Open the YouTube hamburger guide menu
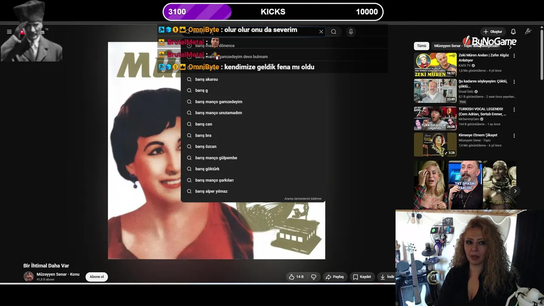Screen dimensions: 544x306 (9, 32)
